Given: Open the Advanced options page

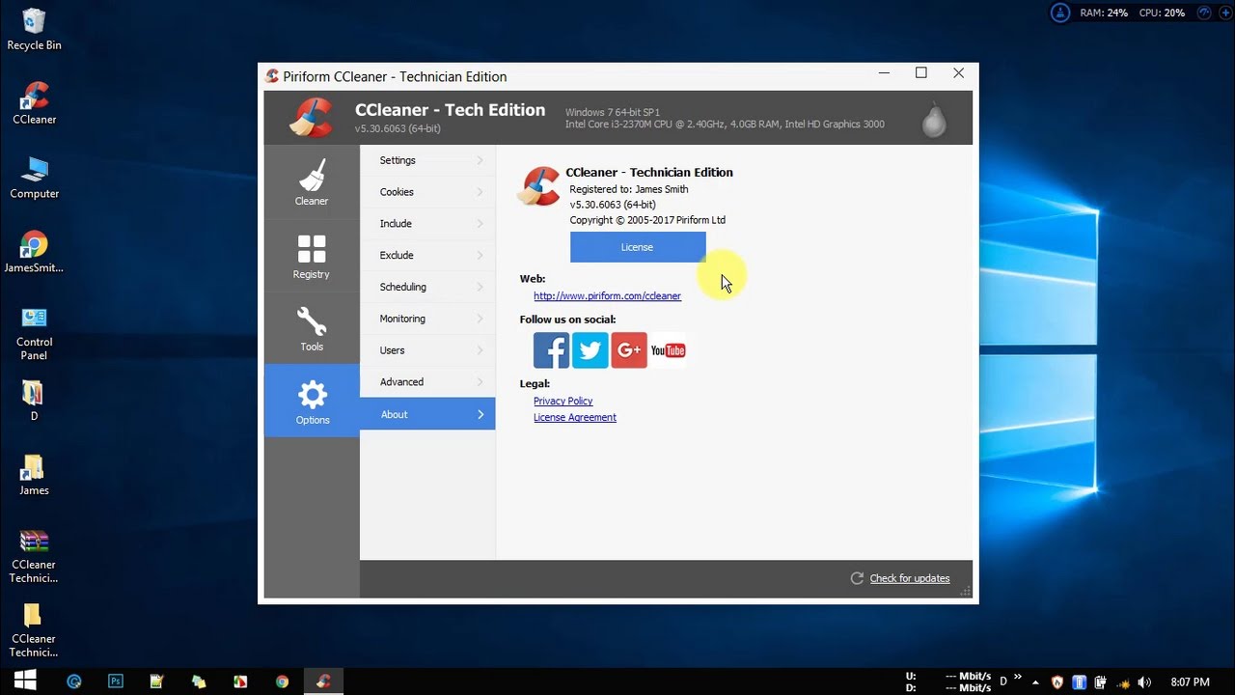Looking at the screenshot, I should pyautogui.click(x=427, y=382).
